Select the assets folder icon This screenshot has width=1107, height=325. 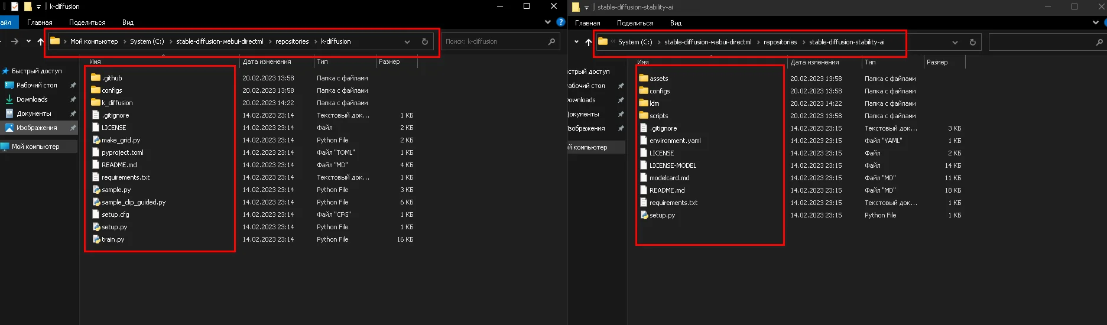click(x=644, y=78)
